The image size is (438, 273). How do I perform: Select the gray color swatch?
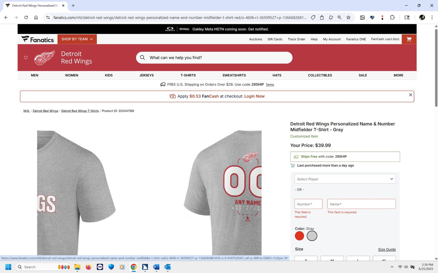pos(312,236)
